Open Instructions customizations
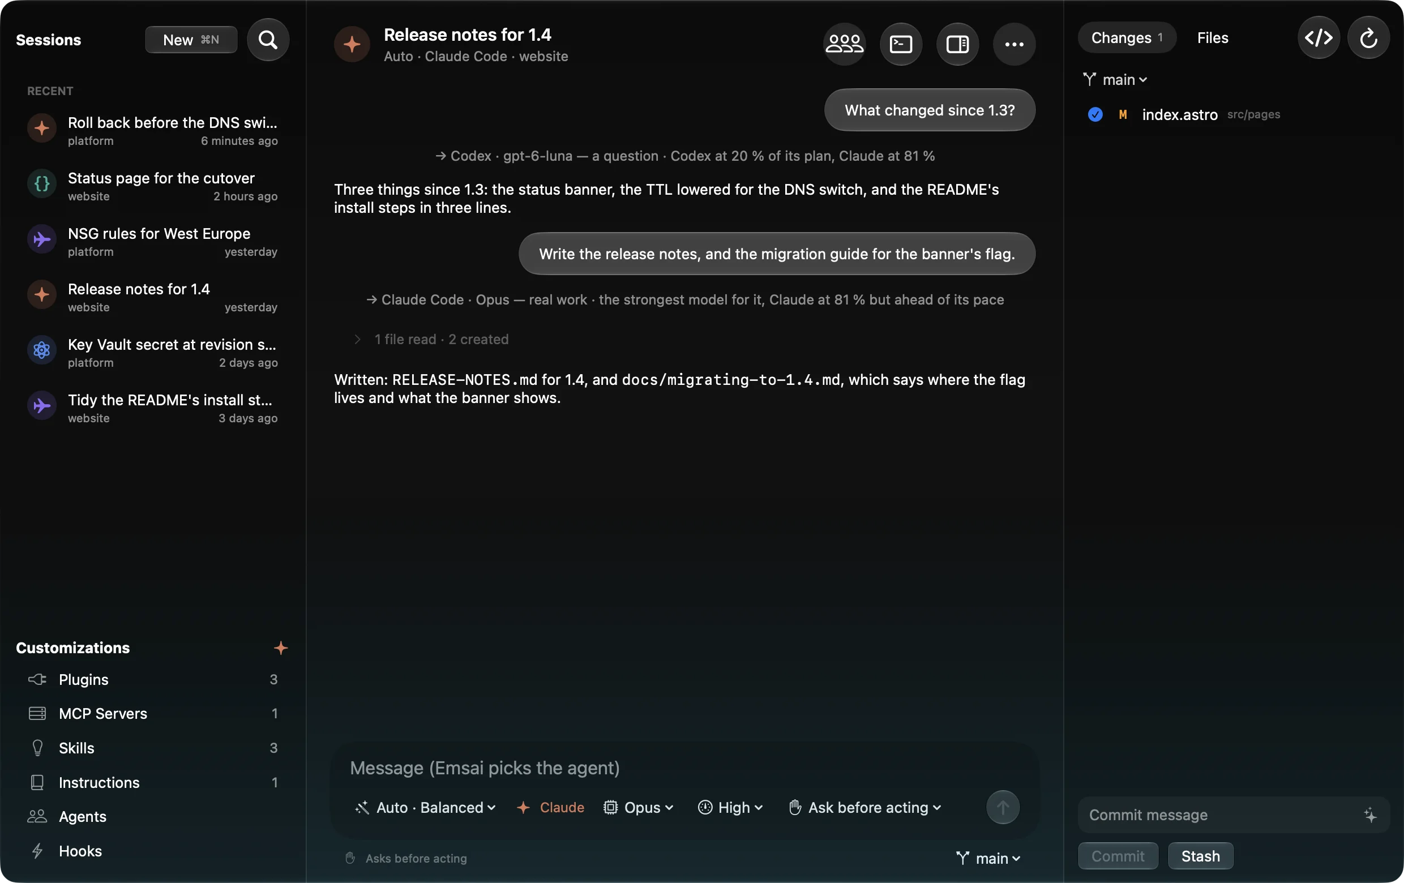 tap(153, 782)
